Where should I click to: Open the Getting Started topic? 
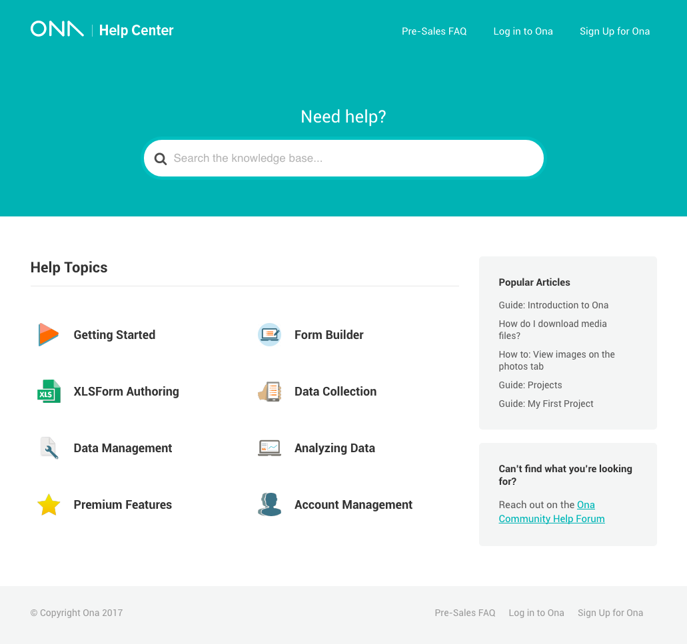coord(115,335)
